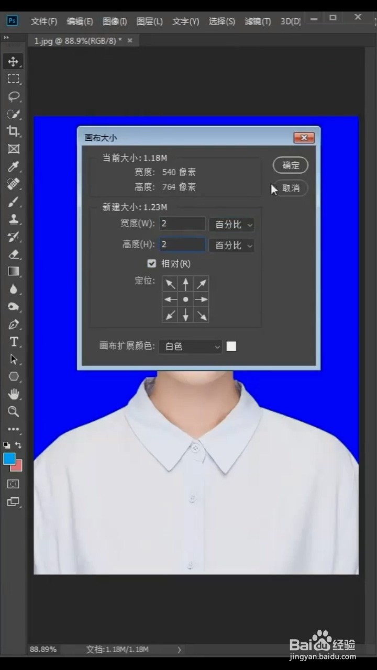Open the blue foreground color swatch
The image size is (377, 670).
click(x=9, y=459)
